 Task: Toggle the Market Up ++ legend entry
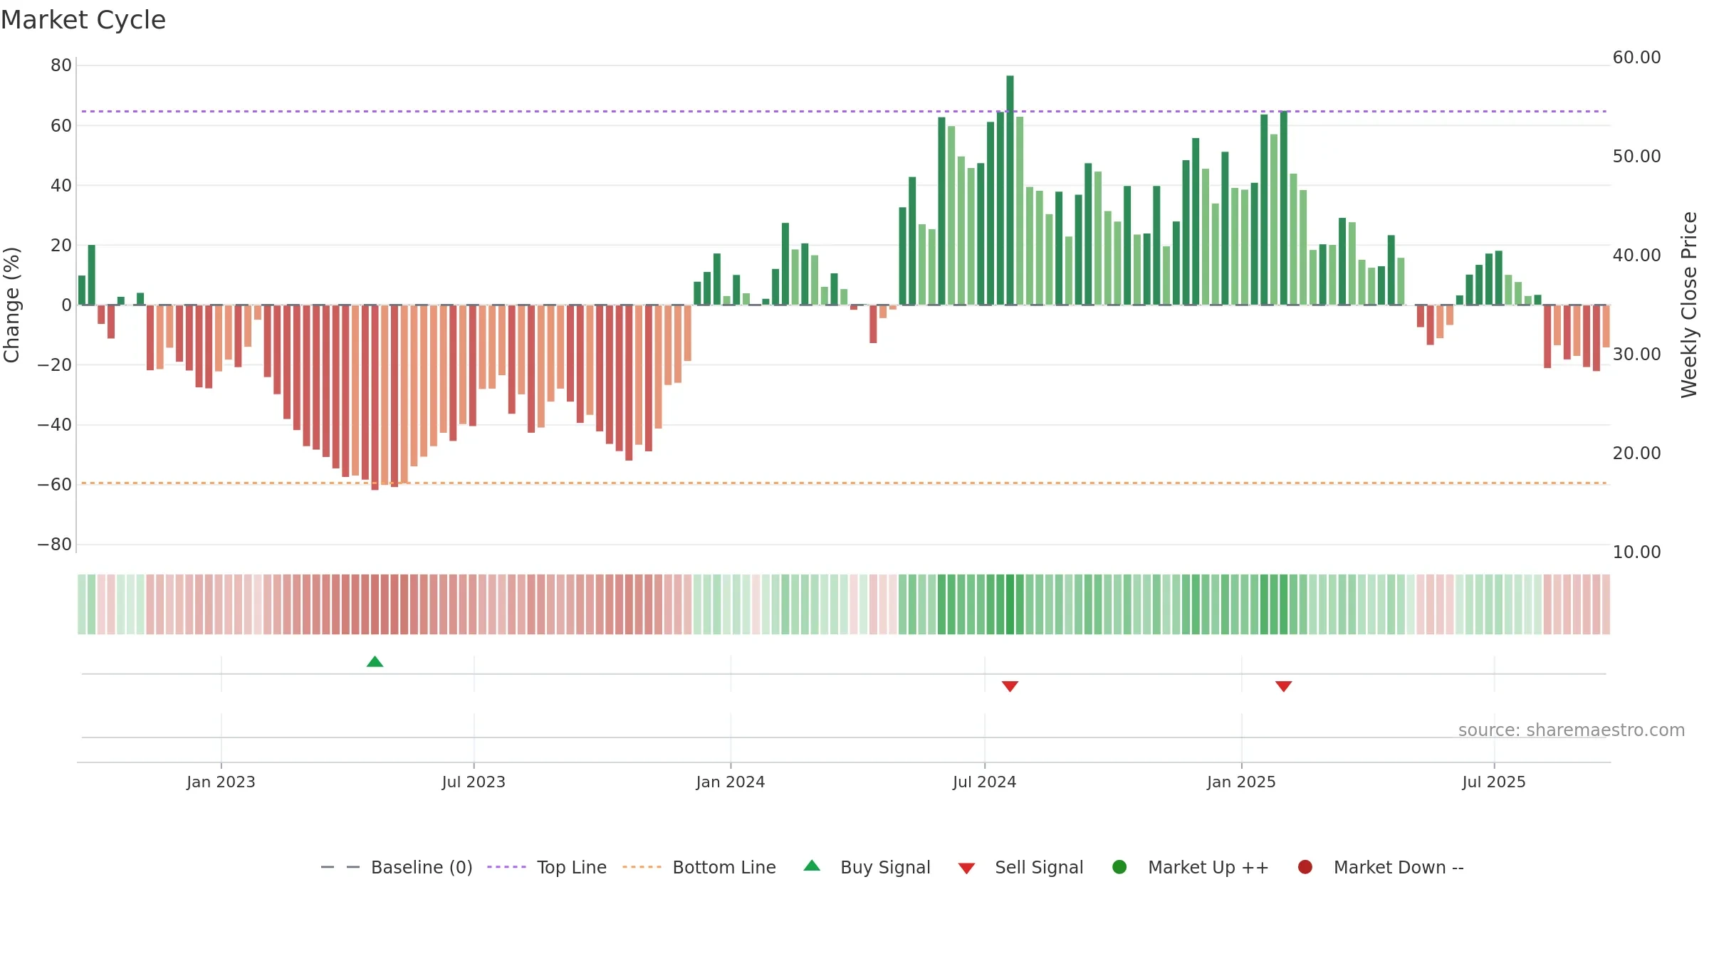pyautogui.click(x=1191, y=868)
